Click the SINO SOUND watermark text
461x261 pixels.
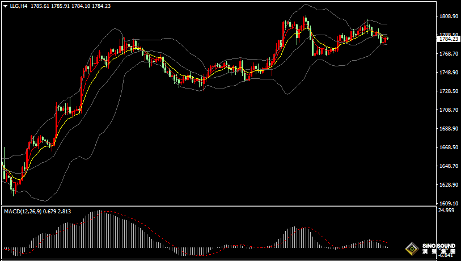click(439, 246)
